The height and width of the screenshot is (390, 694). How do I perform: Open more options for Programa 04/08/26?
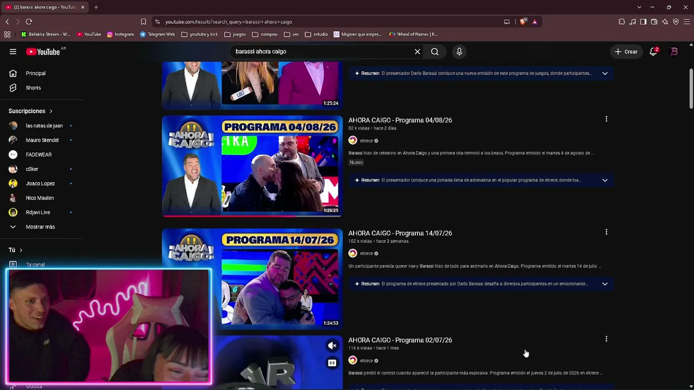[x=606, y=119]
